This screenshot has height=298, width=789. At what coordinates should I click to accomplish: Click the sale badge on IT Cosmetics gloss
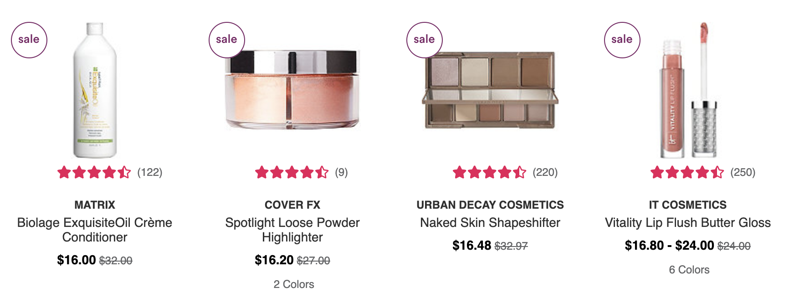coord(622,40)
